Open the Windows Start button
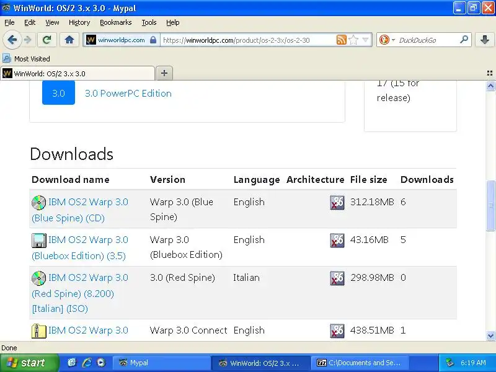The height and width of the screenshot is (372, 496). [x=29, y=363]
